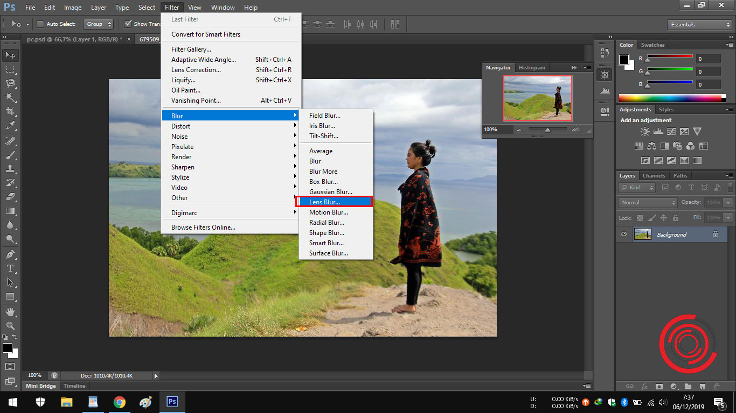Click the Navigator preview thumbnail

(x=537, y=98)
